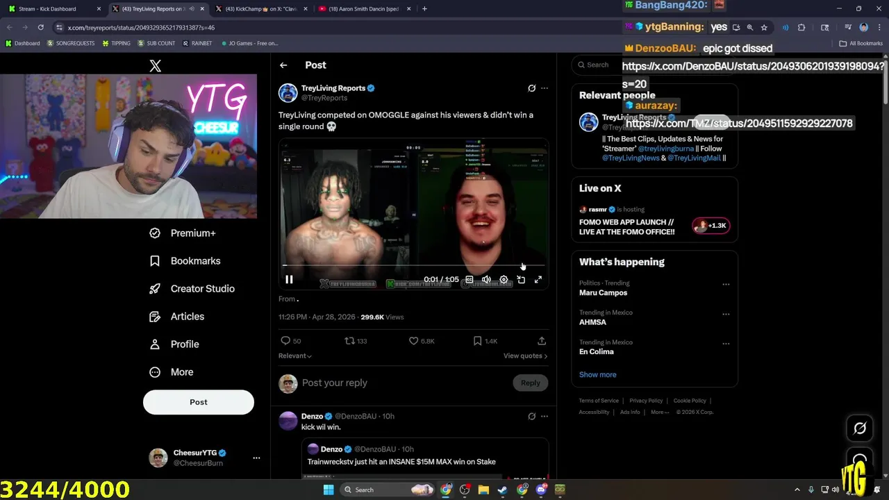Switch to KickChamp on X tab

point(261,9)
